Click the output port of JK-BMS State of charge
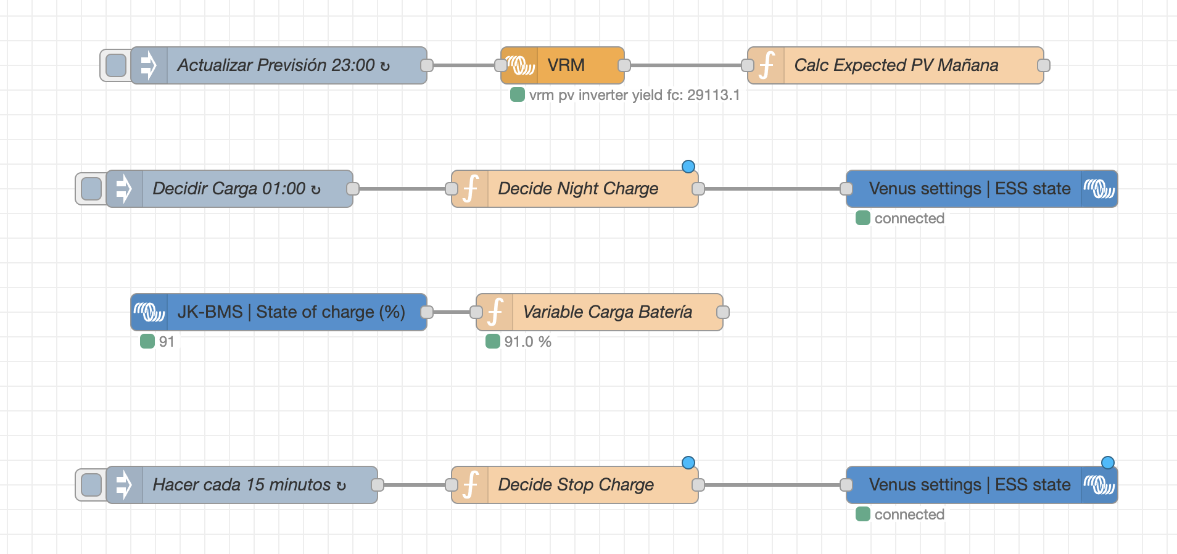This screenshot has width=1177, height=554. coord(427,312)
